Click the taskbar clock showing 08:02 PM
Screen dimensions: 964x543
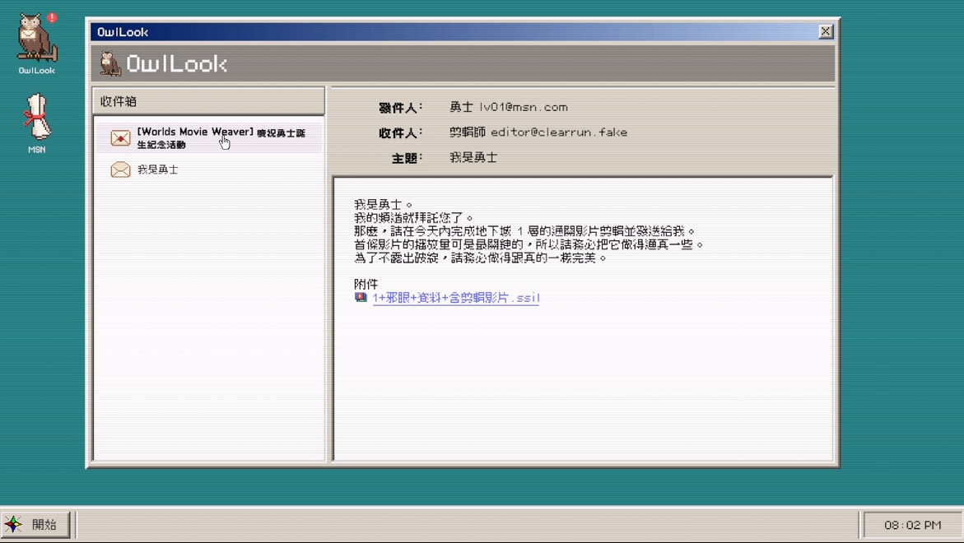point(912,525)
